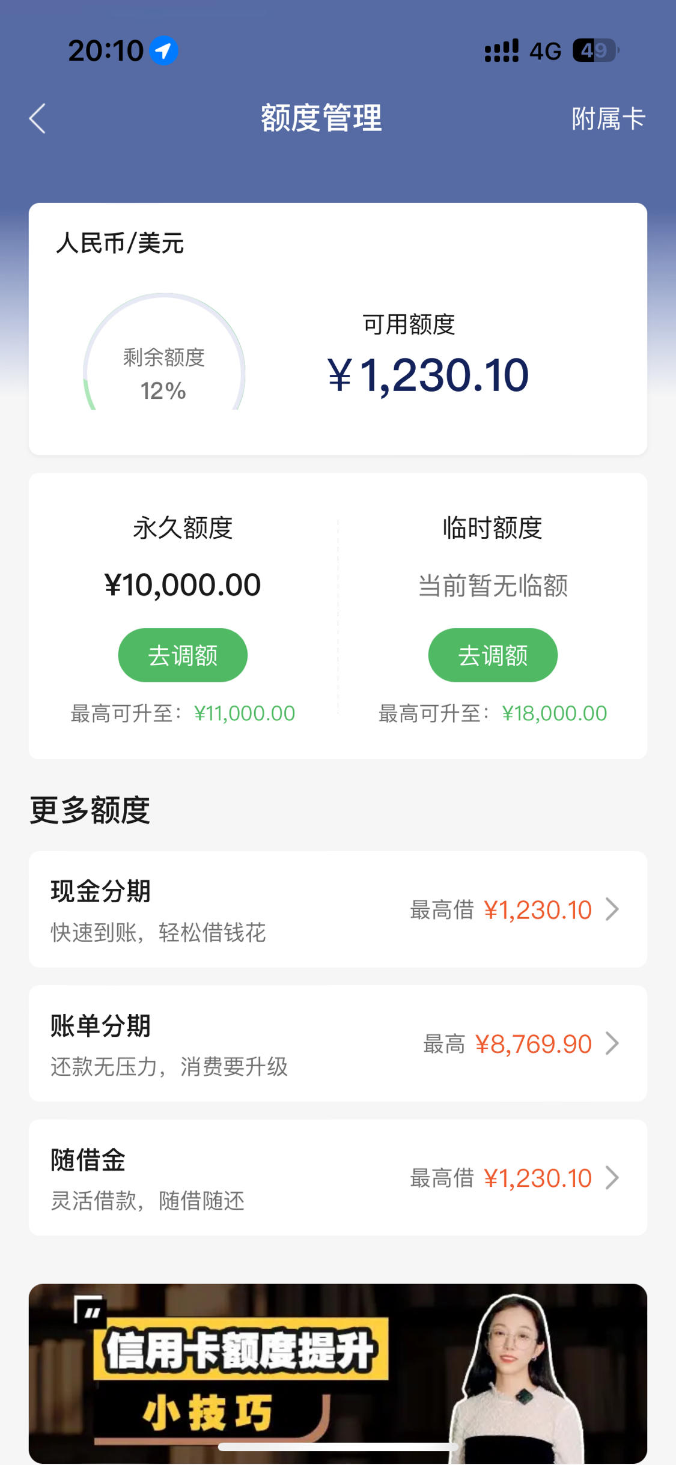The height and width of the screenshot is (1465, 676).
Task: Tap the 4G network indicator
Action: click(x=545, y=52)
